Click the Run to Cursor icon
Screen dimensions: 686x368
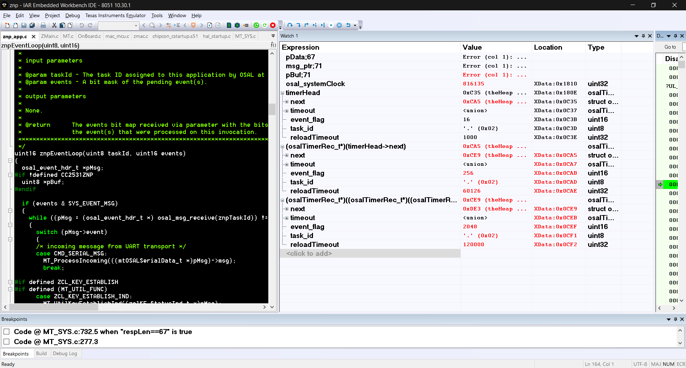(323, 25)
